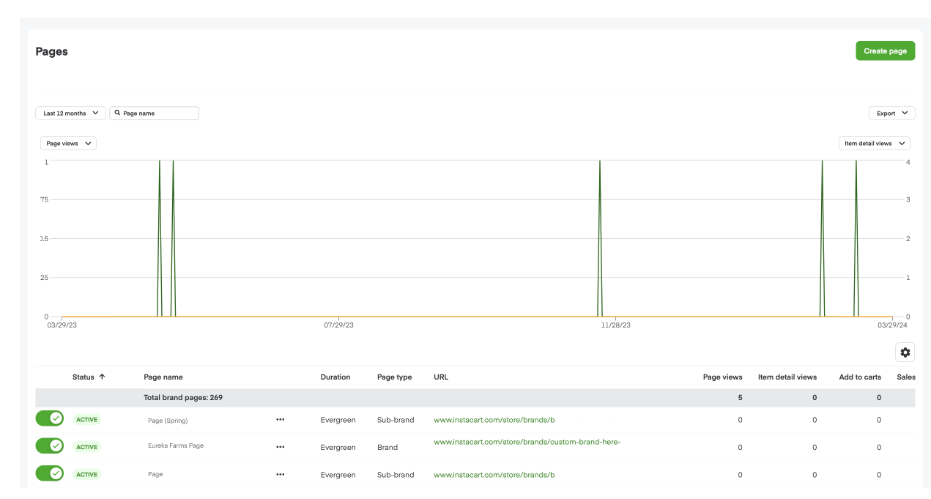Image resolution: width=931 pixels, height=499 pixels.
Task: Click the November spike on the chart
Action: 600,234
